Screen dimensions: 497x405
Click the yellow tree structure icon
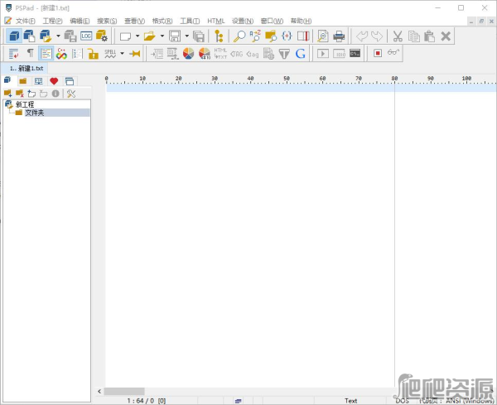219,36
